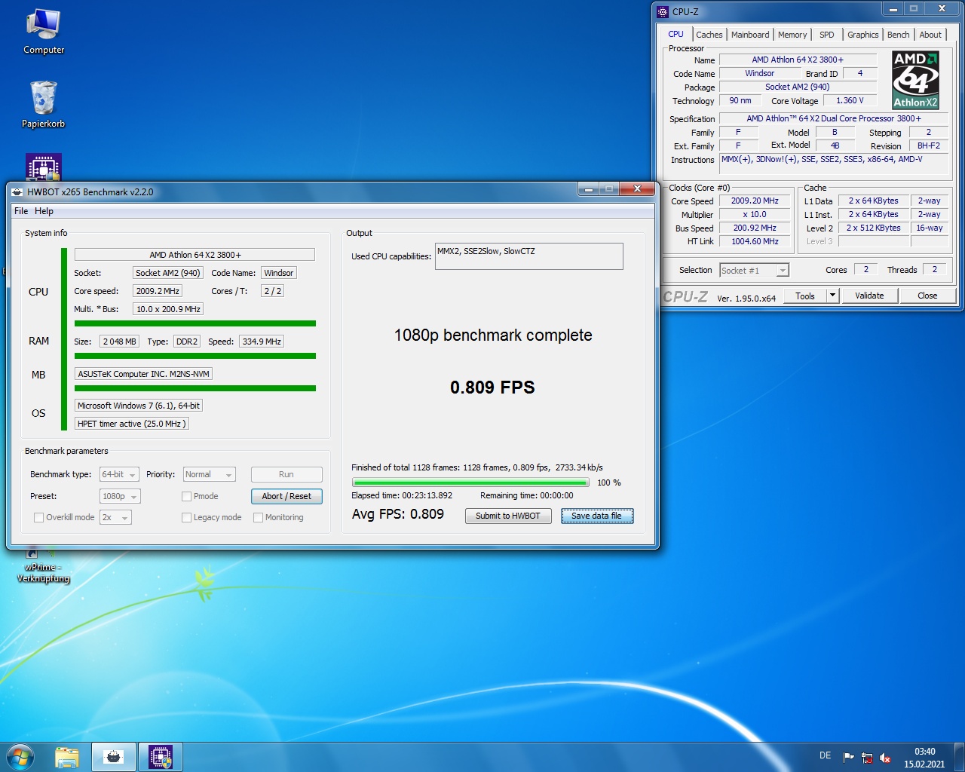This screenshot has height=772, width=965.
Task: Switch to the Memory tab in CPU-Z
Action: 792,35
